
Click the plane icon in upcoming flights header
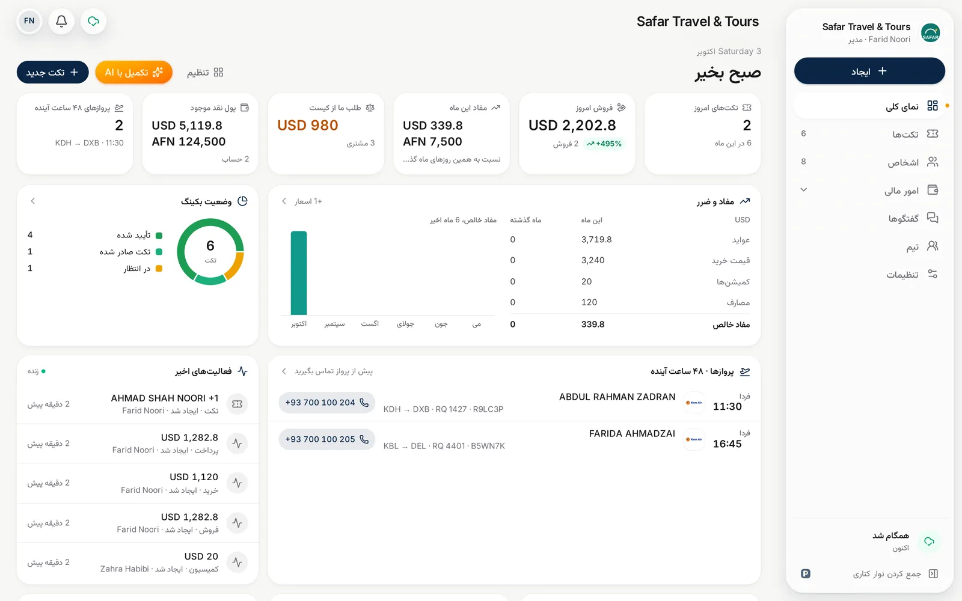(745, 371)
